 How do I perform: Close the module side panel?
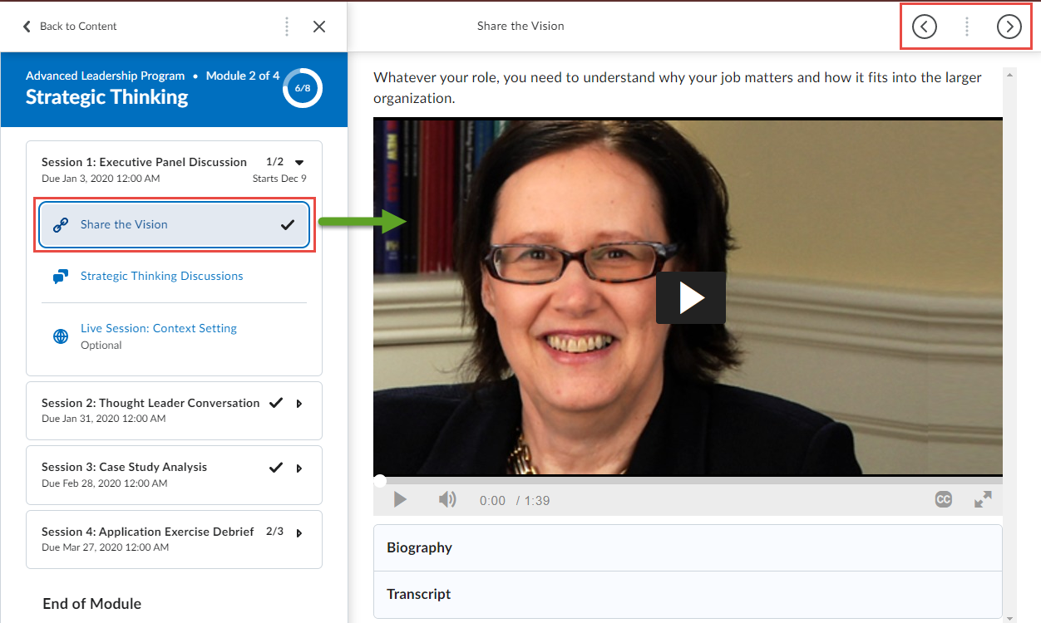319,27
